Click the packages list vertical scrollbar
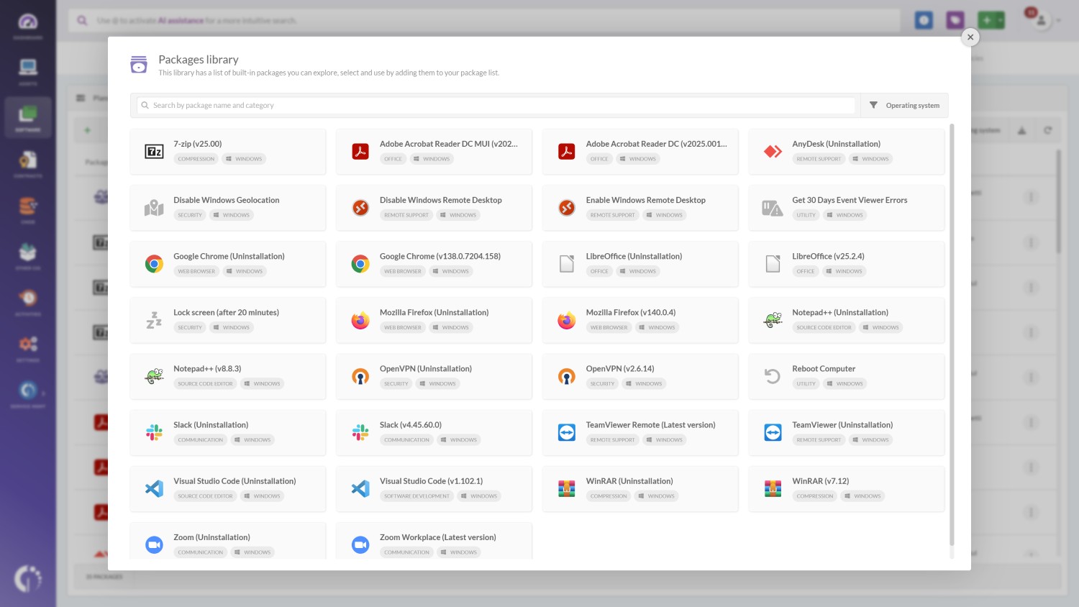Image resolution: width=1079 pixels, height=607 pixels. (x=952, y=334)
